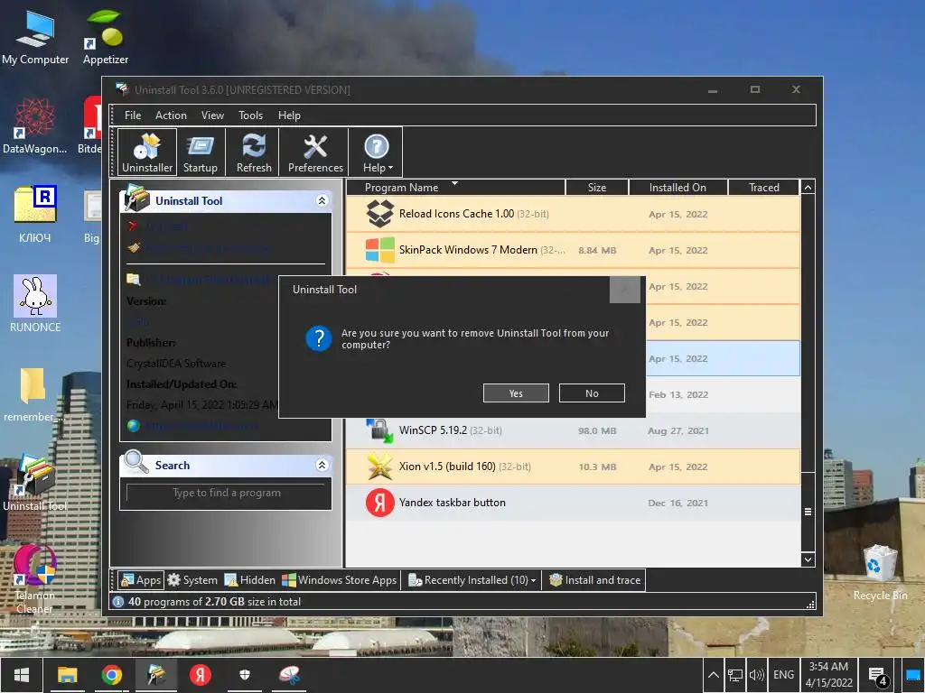The image size is (925, 693).
Task: Open the volume control in the tray
Action: (x=756, y=675)
